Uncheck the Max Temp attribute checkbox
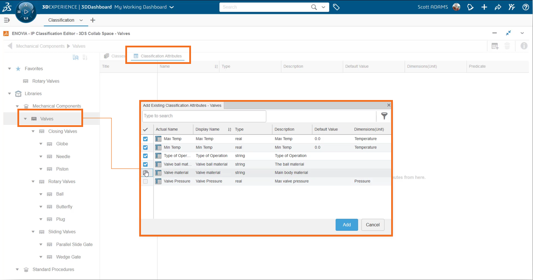This screenshot has height=280, width=533. [145, 139]
